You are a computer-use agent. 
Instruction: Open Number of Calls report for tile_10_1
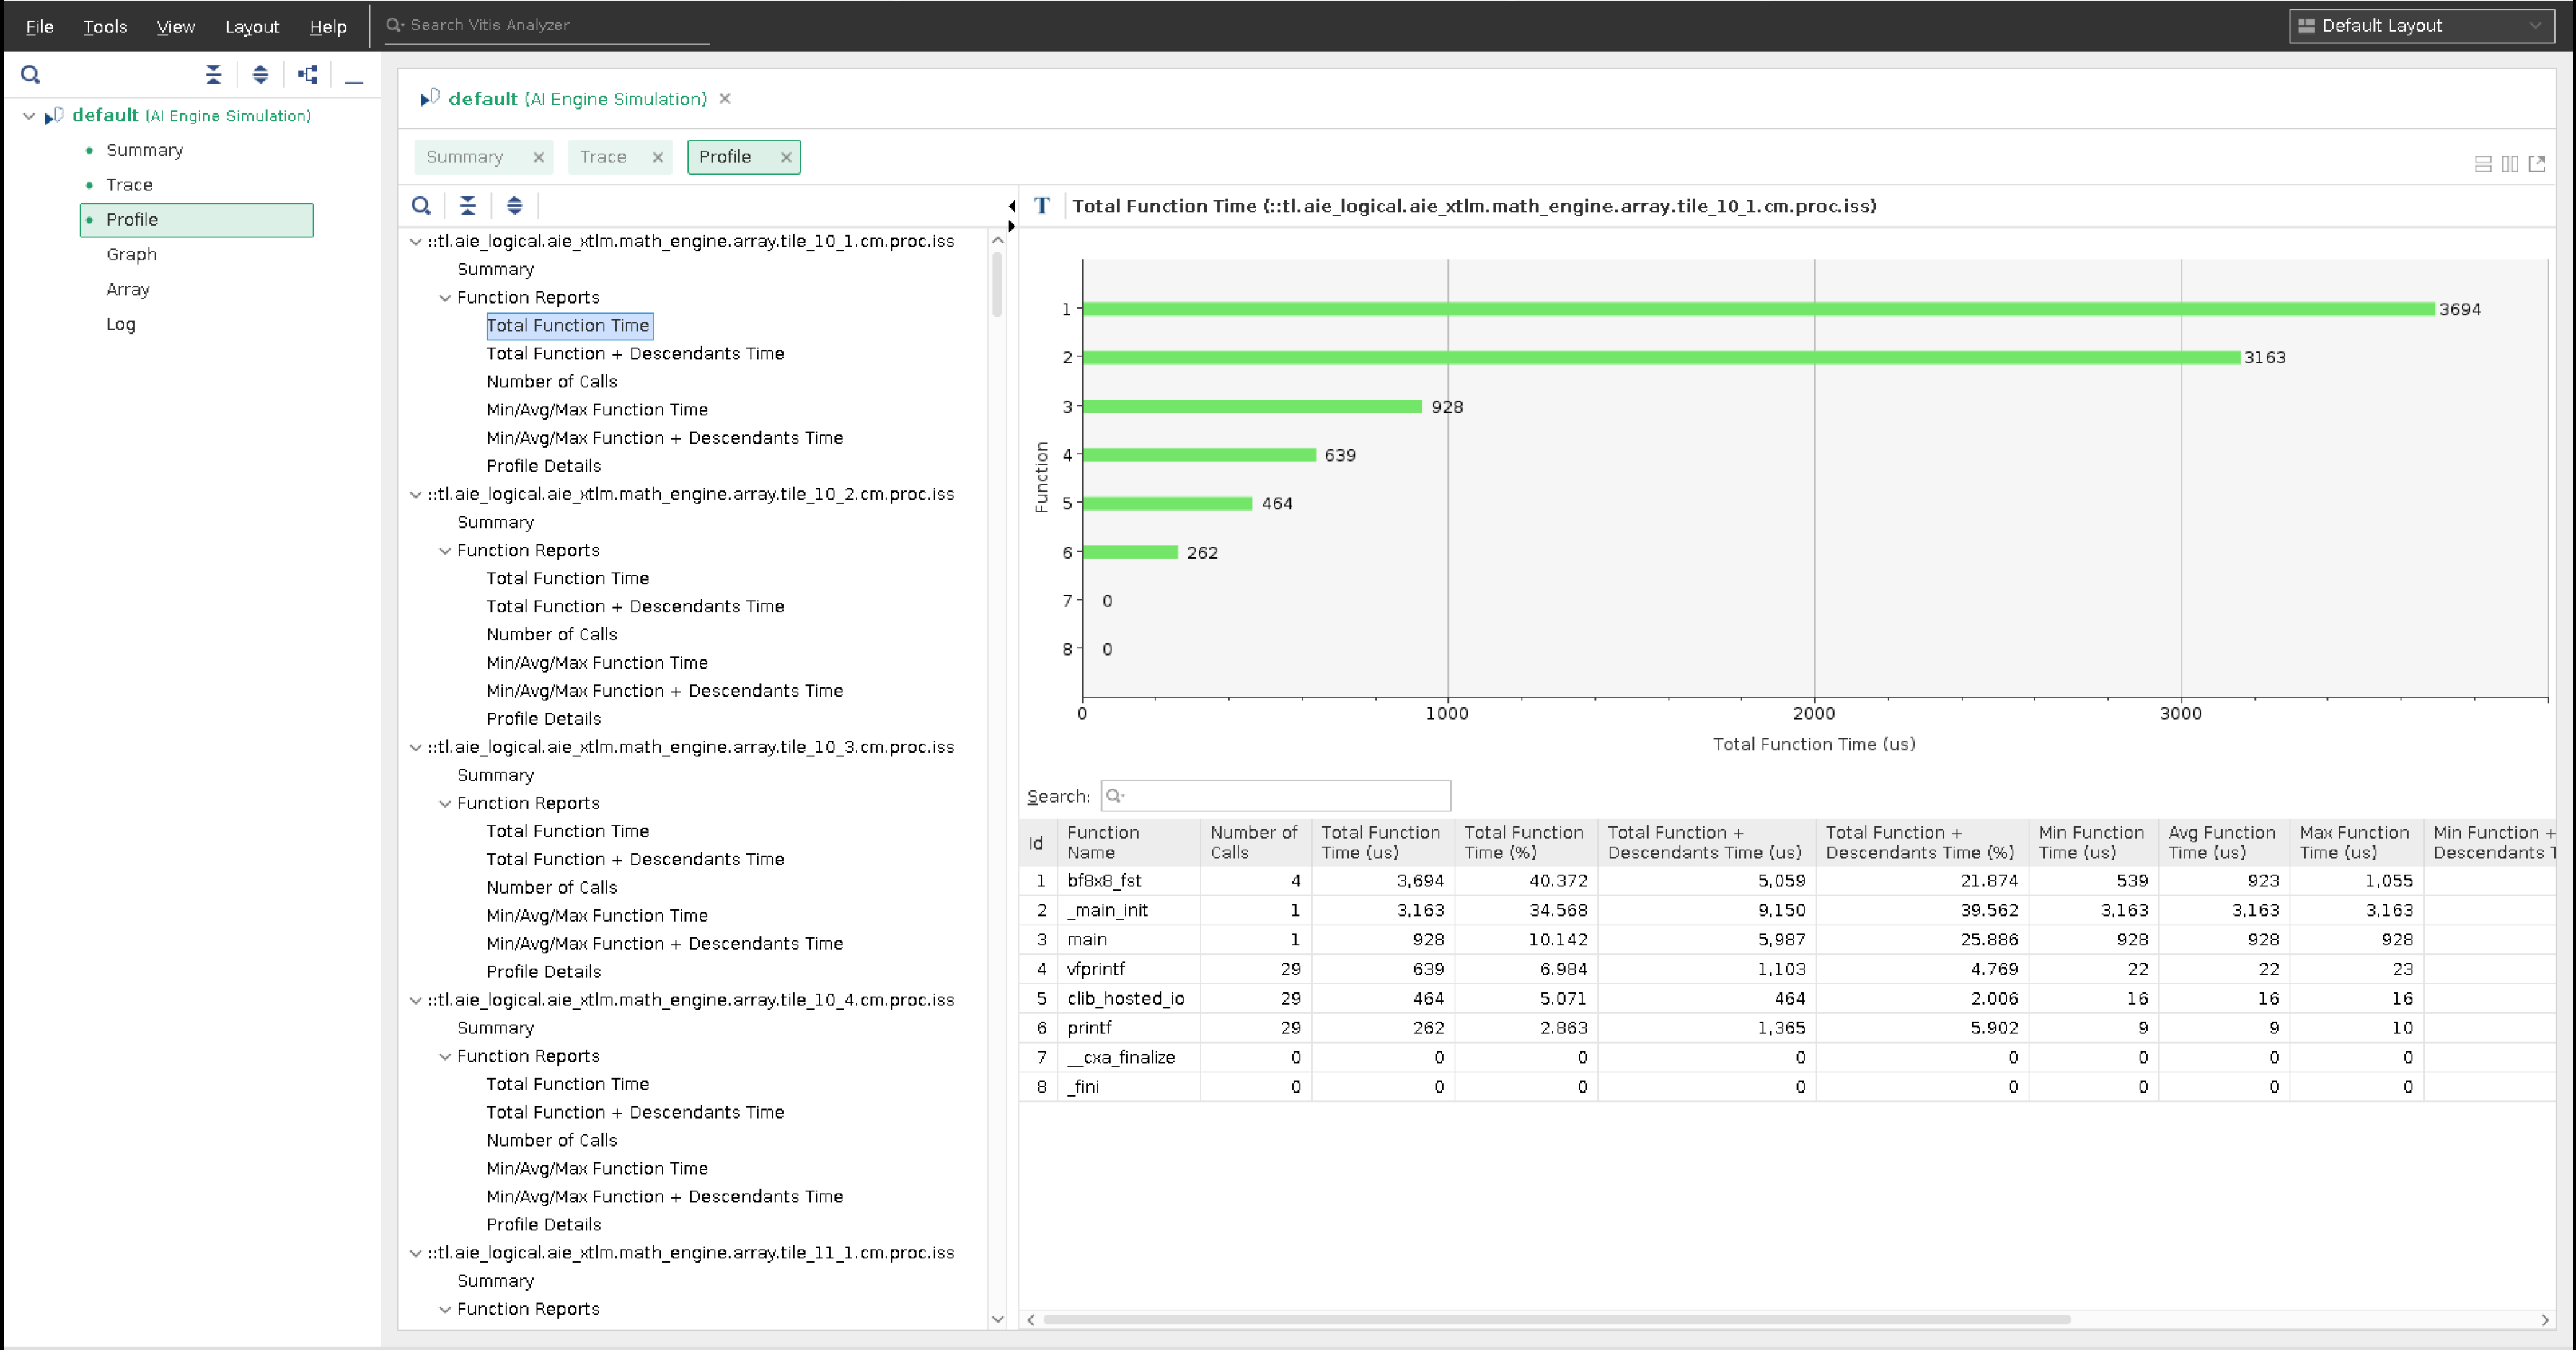pyautogui.click(x=551, y=382)
